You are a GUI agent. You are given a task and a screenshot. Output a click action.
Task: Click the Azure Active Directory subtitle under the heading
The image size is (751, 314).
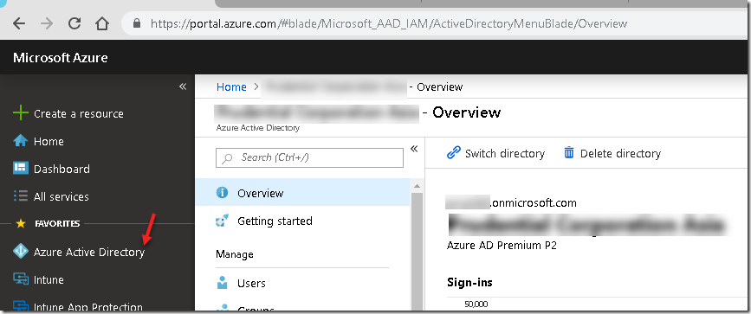pos(257,128)
